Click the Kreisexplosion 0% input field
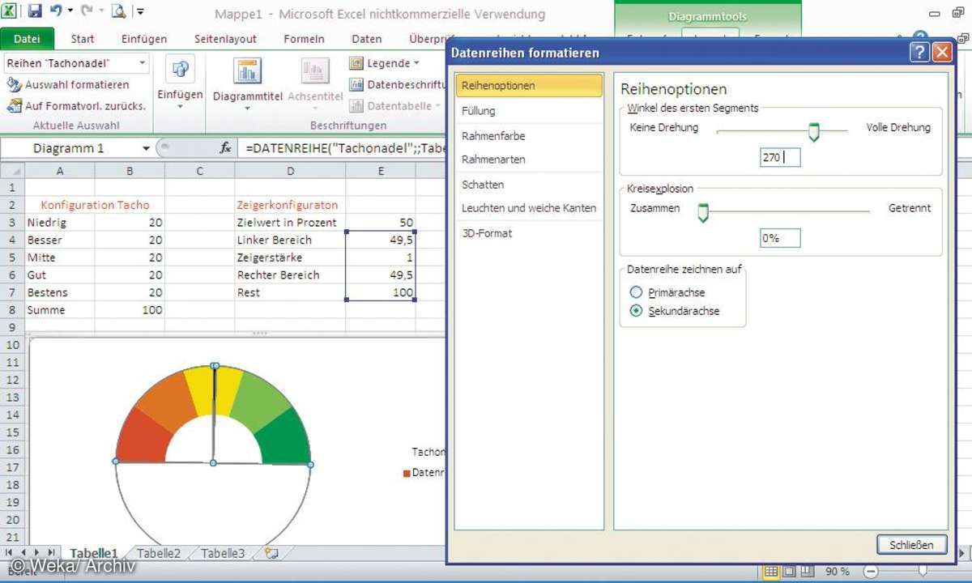 point(780,238)
